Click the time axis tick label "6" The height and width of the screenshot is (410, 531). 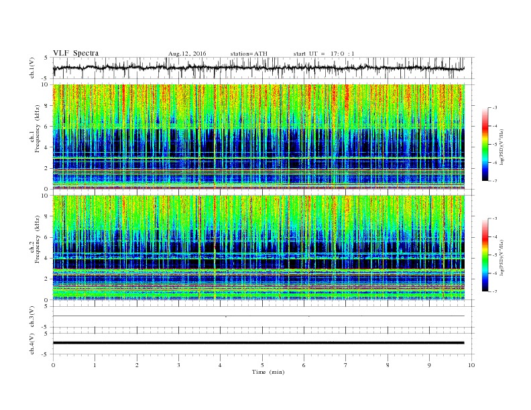(x=304, y=365)
